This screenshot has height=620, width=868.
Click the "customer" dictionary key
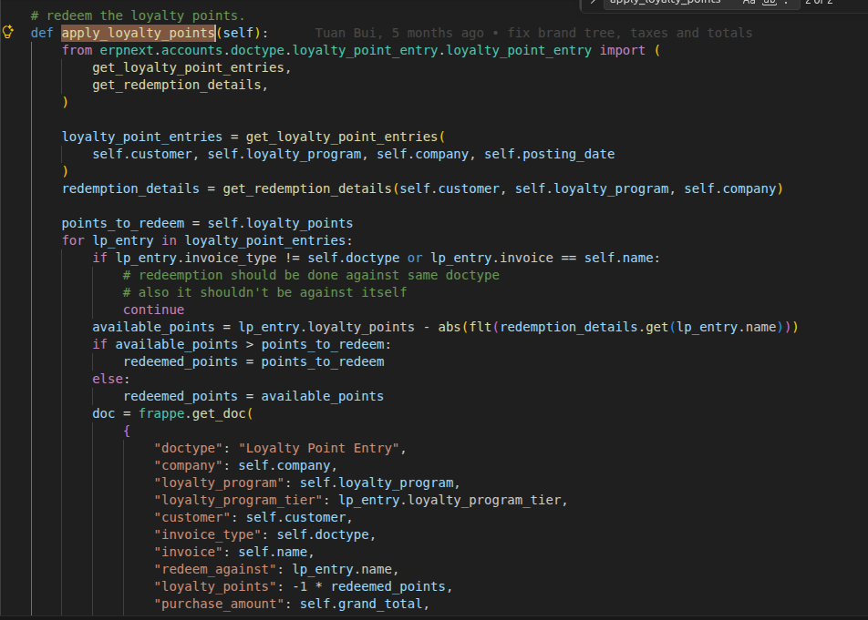[x=192, y=517]
